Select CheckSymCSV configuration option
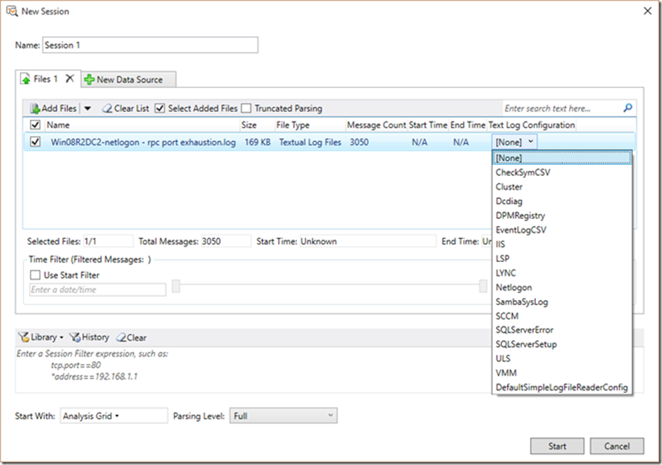The height and width of the screenshot is (465, 662). pos(562,173)
